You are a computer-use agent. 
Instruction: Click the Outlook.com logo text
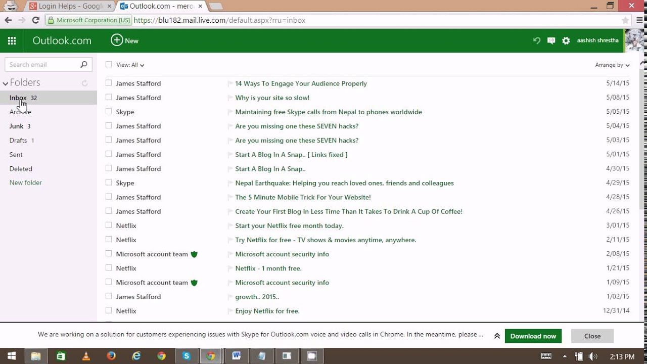point(62,41)
